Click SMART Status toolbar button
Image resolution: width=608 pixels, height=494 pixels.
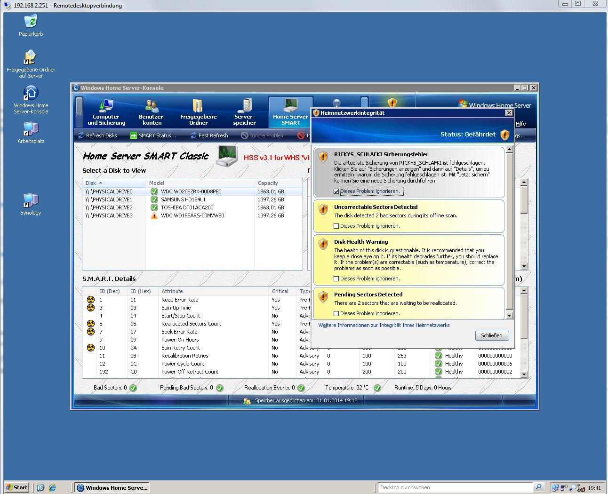(x=153, y=135)
